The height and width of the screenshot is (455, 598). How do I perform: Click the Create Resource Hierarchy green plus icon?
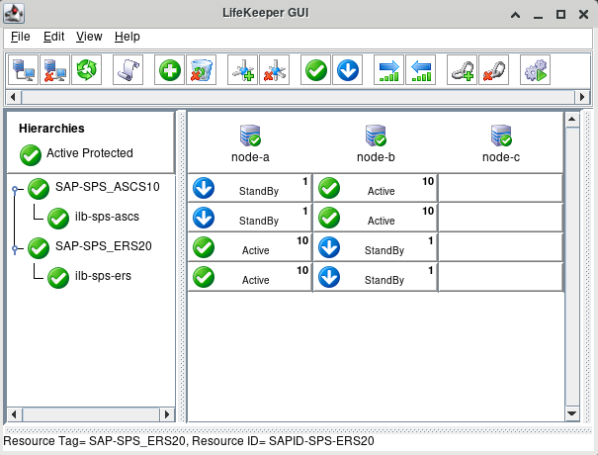click(x=170, y=70)
